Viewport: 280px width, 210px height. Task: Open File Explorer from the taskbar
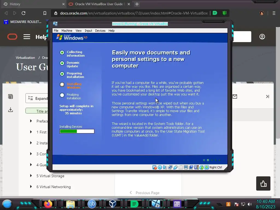coord(71,204)
